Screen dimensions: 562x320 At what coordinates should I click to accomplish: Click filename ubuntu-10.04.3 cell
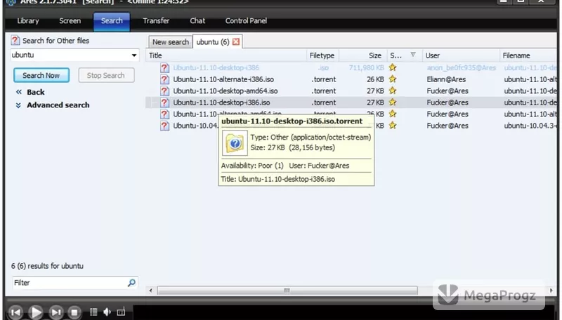coord(530,126)
